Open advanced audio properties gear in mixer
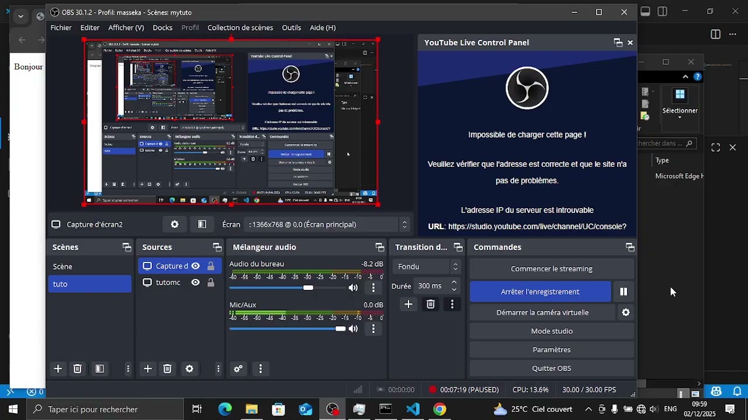748x420 pixels. (238, 369)
